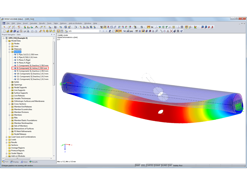
Task: Click the navigator horizontal scrollbar
Action: (17, 158)
